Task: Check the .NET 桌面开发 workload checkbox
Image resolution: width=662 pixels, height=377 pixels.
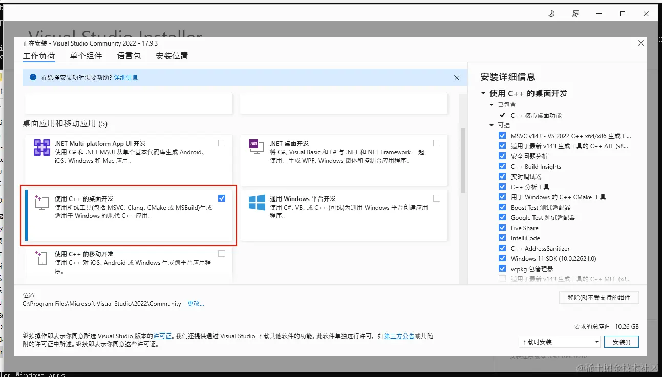Action: 437,143
